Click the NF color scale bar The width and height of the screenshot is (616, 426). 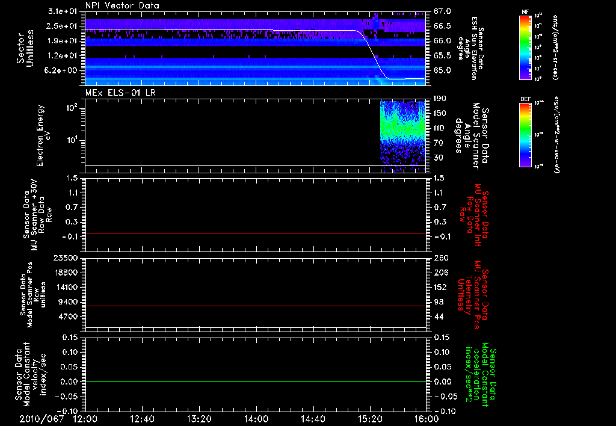coord(525,48)
